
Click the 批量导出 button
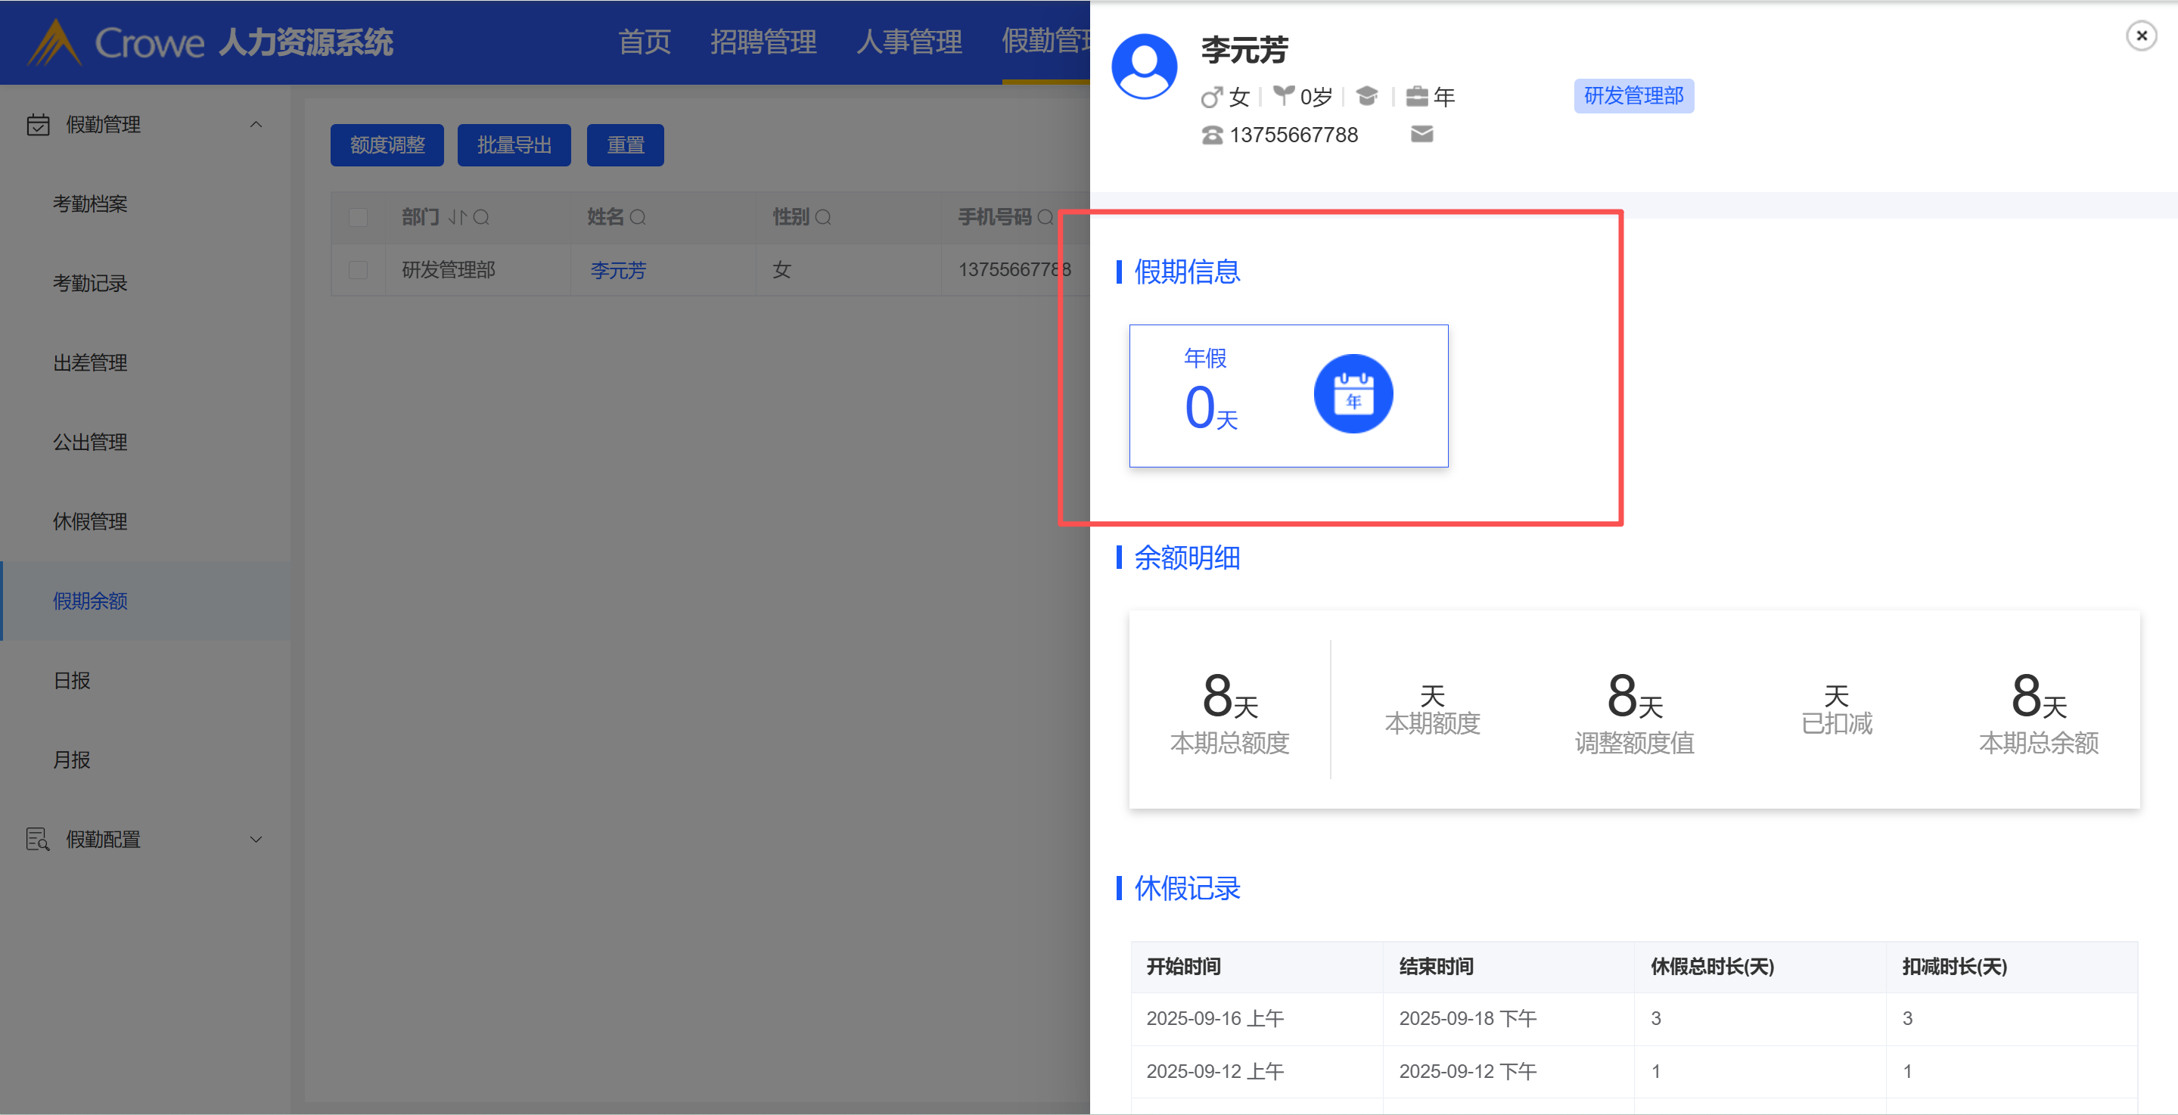514,145
